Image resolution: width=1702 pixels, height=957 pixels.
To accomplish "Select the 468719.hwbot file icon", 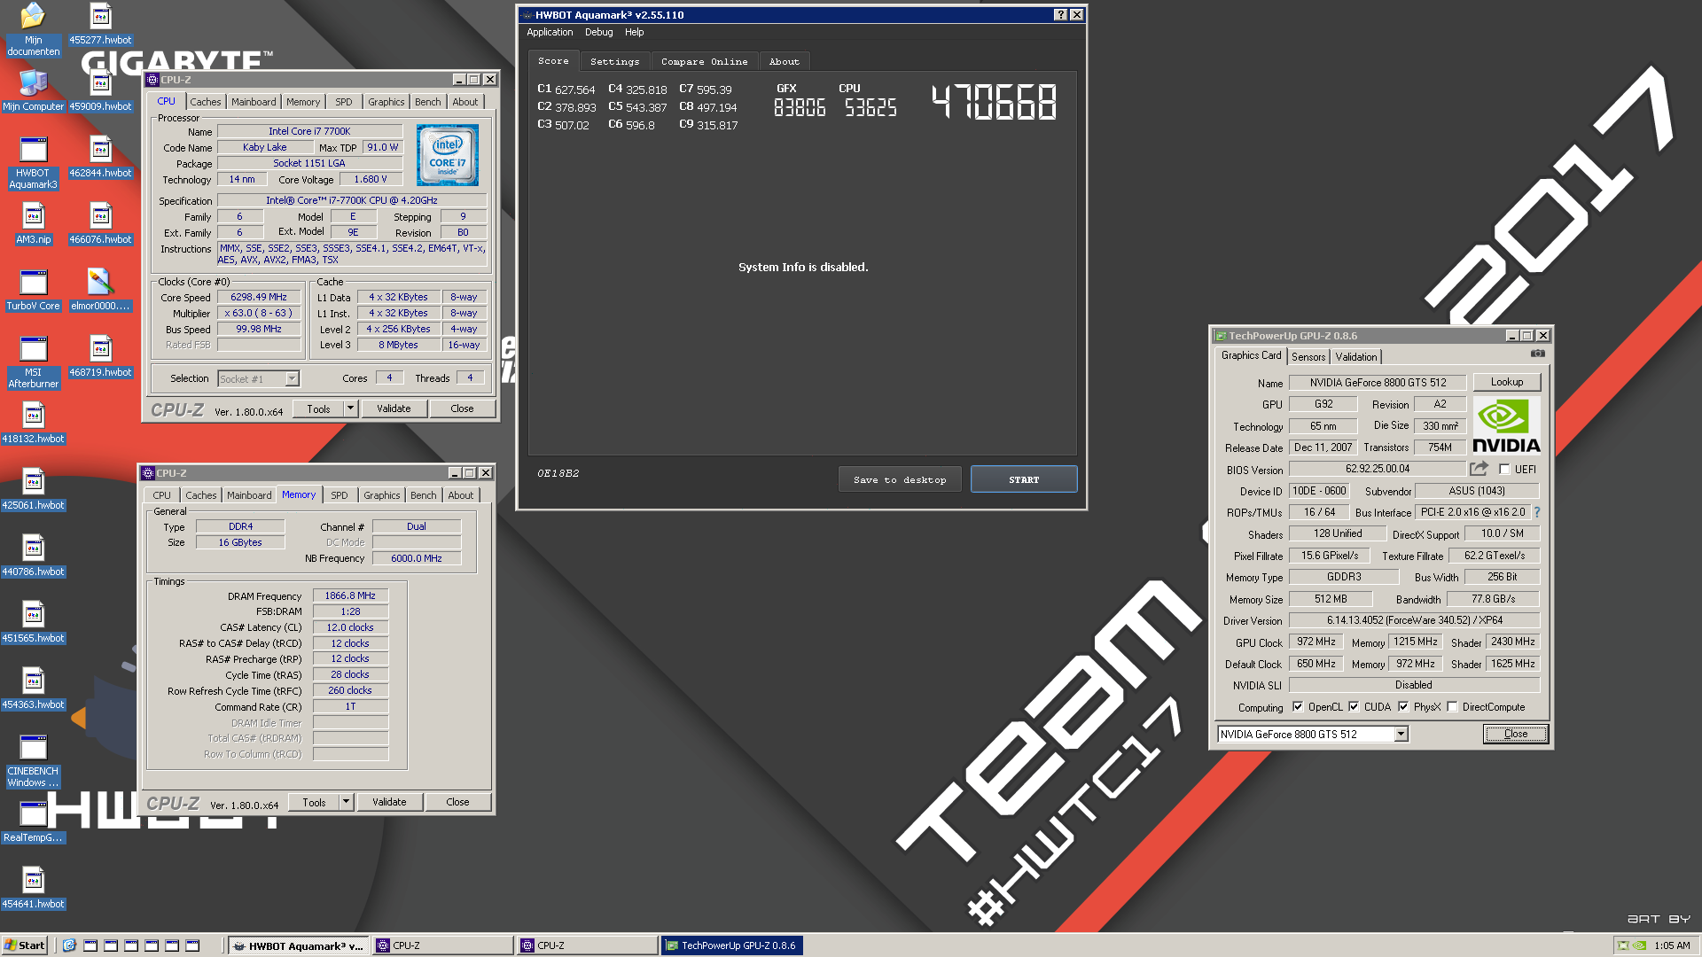I will [x=100, y=356].
